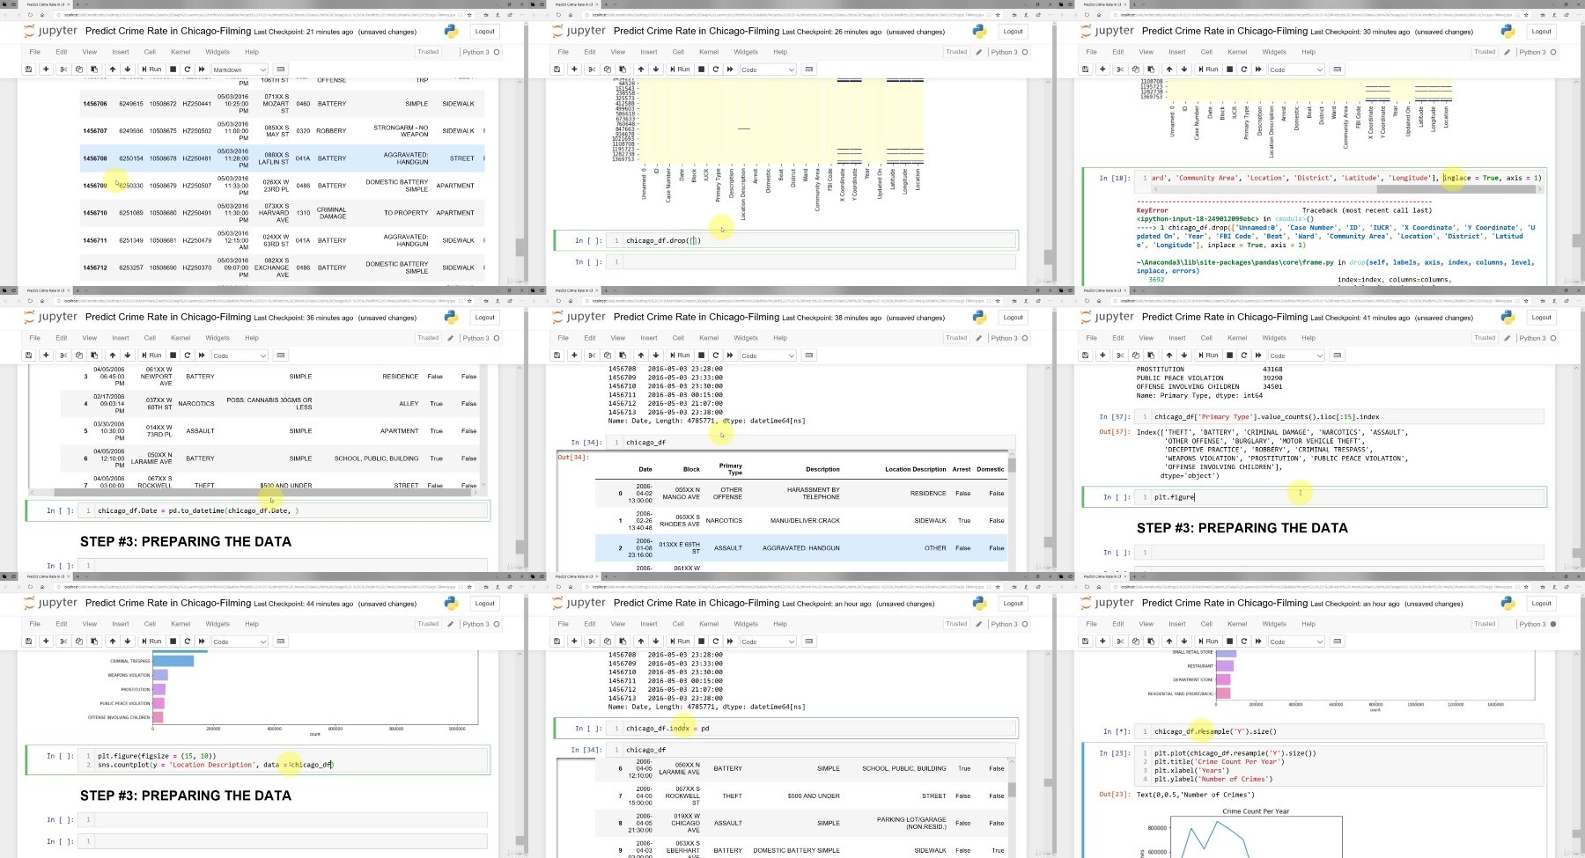The height and width of the screenshot is (858, 1585).
Task: Restart and run all in the 44-minutes-ago notebook
Action: [202, 641]
